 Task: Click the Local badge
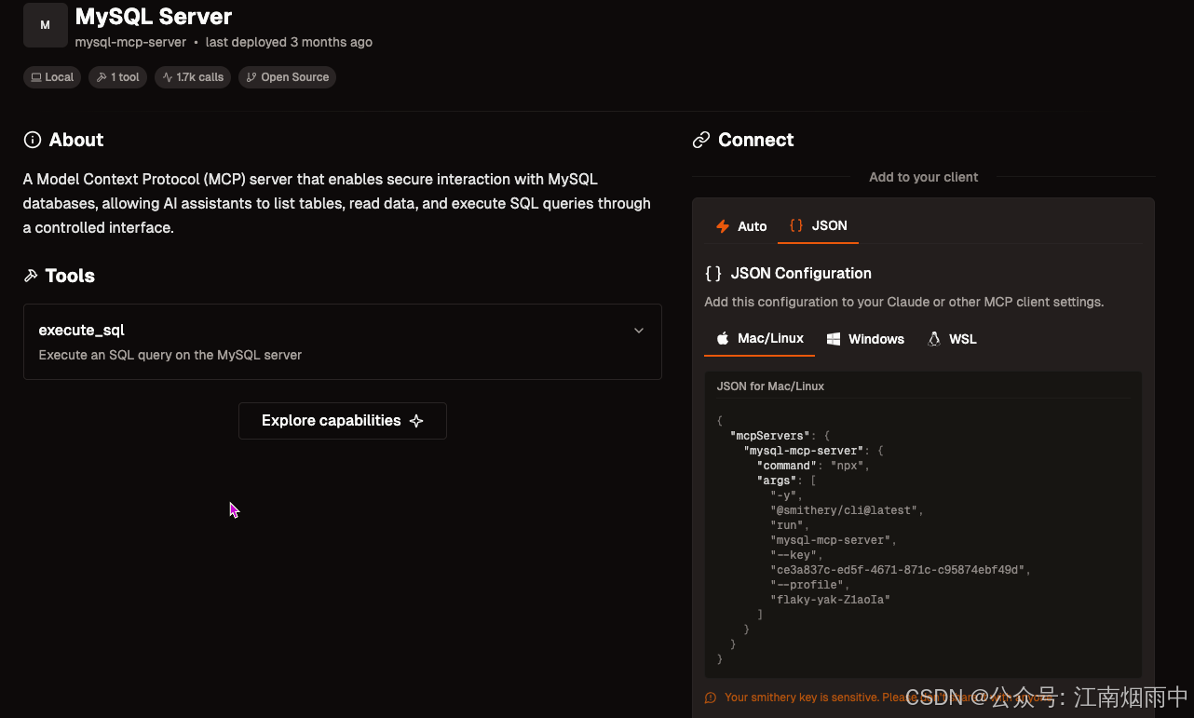tap(52, 77)
